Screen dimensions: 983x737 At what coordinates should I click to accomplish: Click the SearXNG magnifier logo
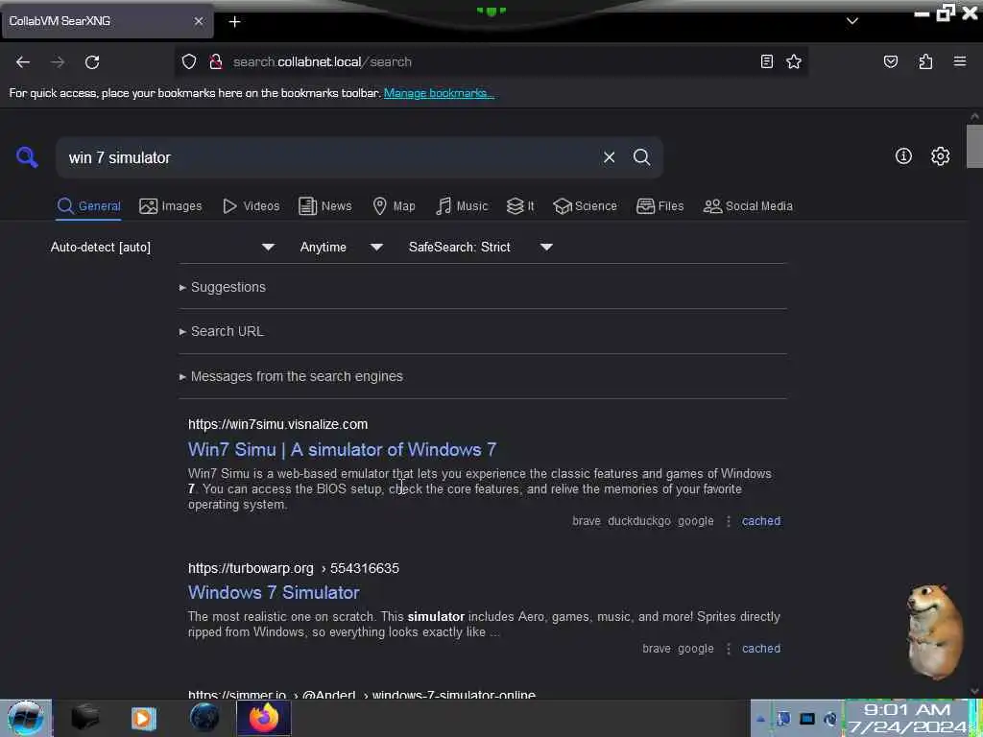tap(27, 156)
